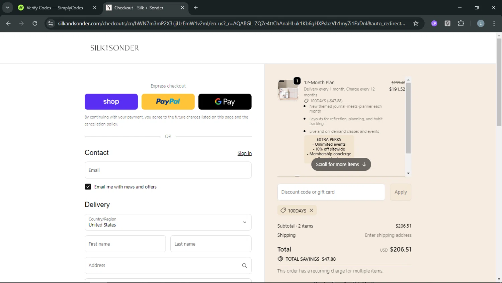This screenshot has height=283, width=502.
Task: Click the page vertical scrollbar thumb
Action: tap(499, 82)
